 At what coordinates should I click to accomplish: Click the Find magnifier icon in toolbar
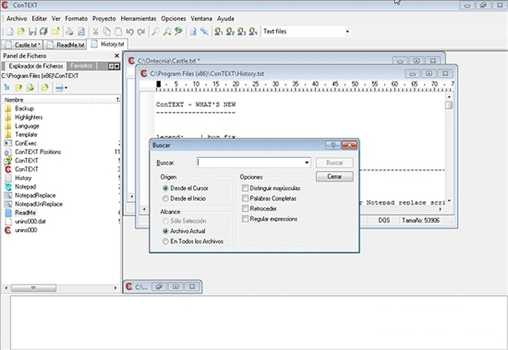tap(156, 31)
